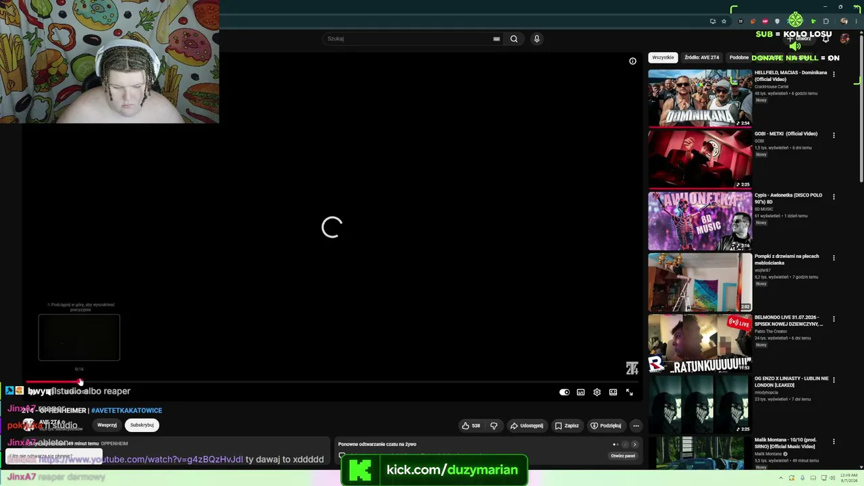Like the video with 538 likes
Viewport: 864px width, 486px height.
(471, 426)
